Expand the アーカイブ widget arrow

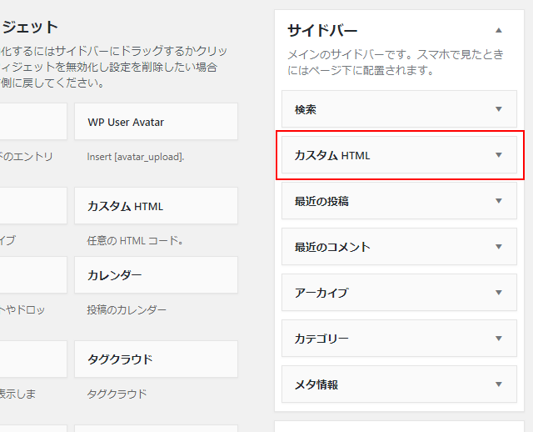[499, 293]
